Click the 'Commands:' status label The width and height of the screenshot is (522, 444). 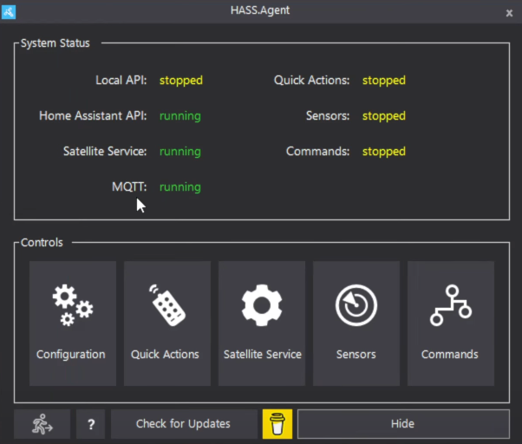pyautogui.click(x=318, y=152)
